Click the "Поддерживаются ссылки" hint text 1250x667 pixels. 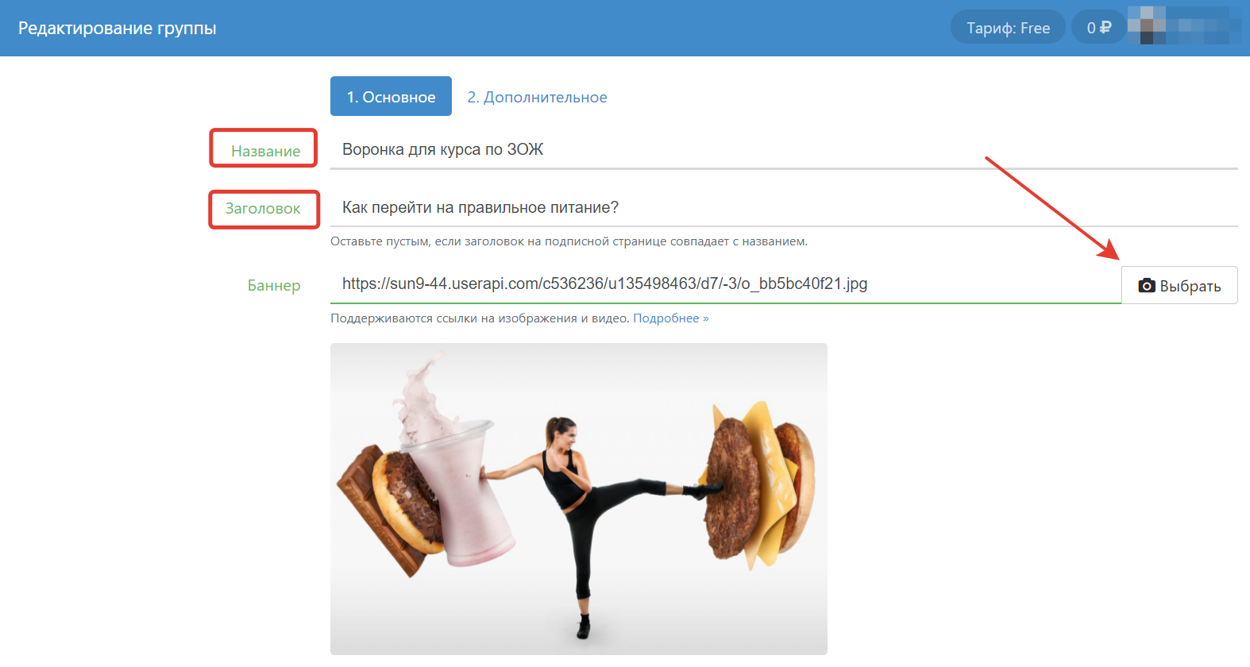(x=480, y=318)
